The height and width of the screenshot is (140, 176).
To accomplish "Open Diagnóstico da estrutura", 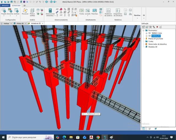I will pos(118,12).
